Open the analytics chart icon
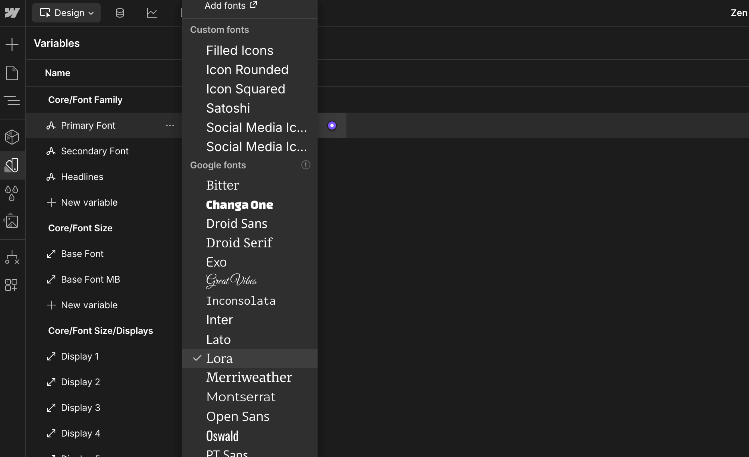 click(152, 13)
